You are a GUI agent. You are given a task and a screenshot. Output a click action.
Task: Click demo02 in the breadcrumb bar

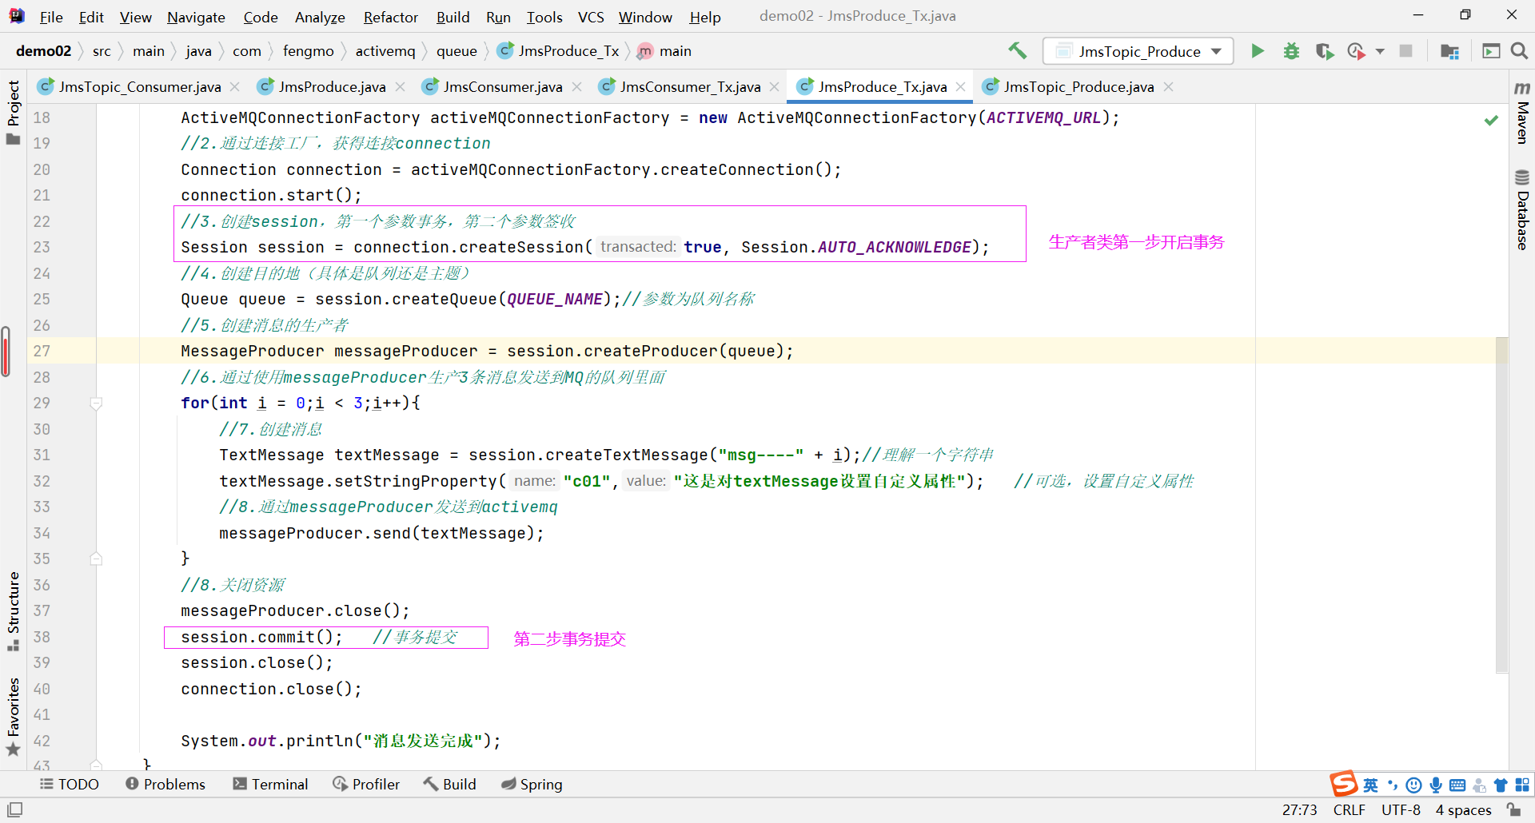43,51
